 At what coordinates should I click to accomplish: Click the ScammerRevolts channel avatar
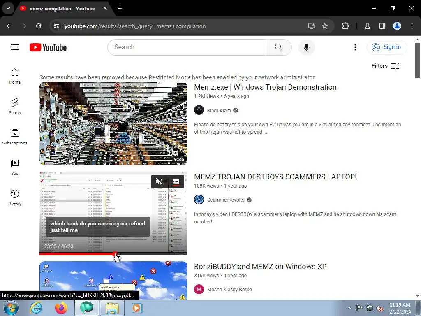199,200
